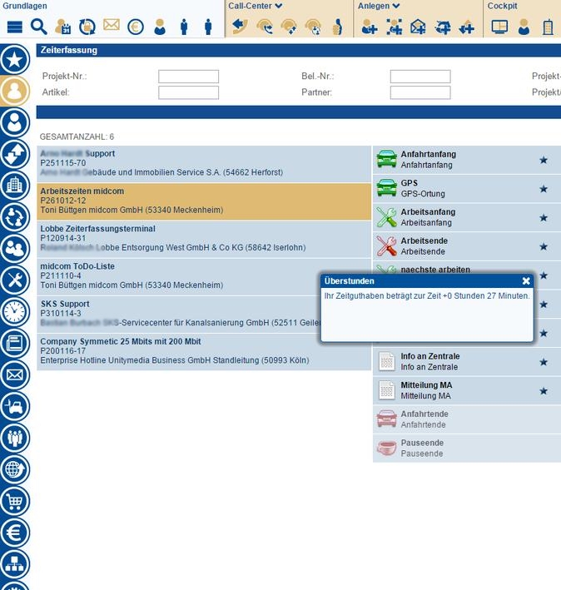Image resolution: width=561 pixels, height=590 pixels.
Task: Open the clock time tracking sidebar icon
Action: click(15, 312)
